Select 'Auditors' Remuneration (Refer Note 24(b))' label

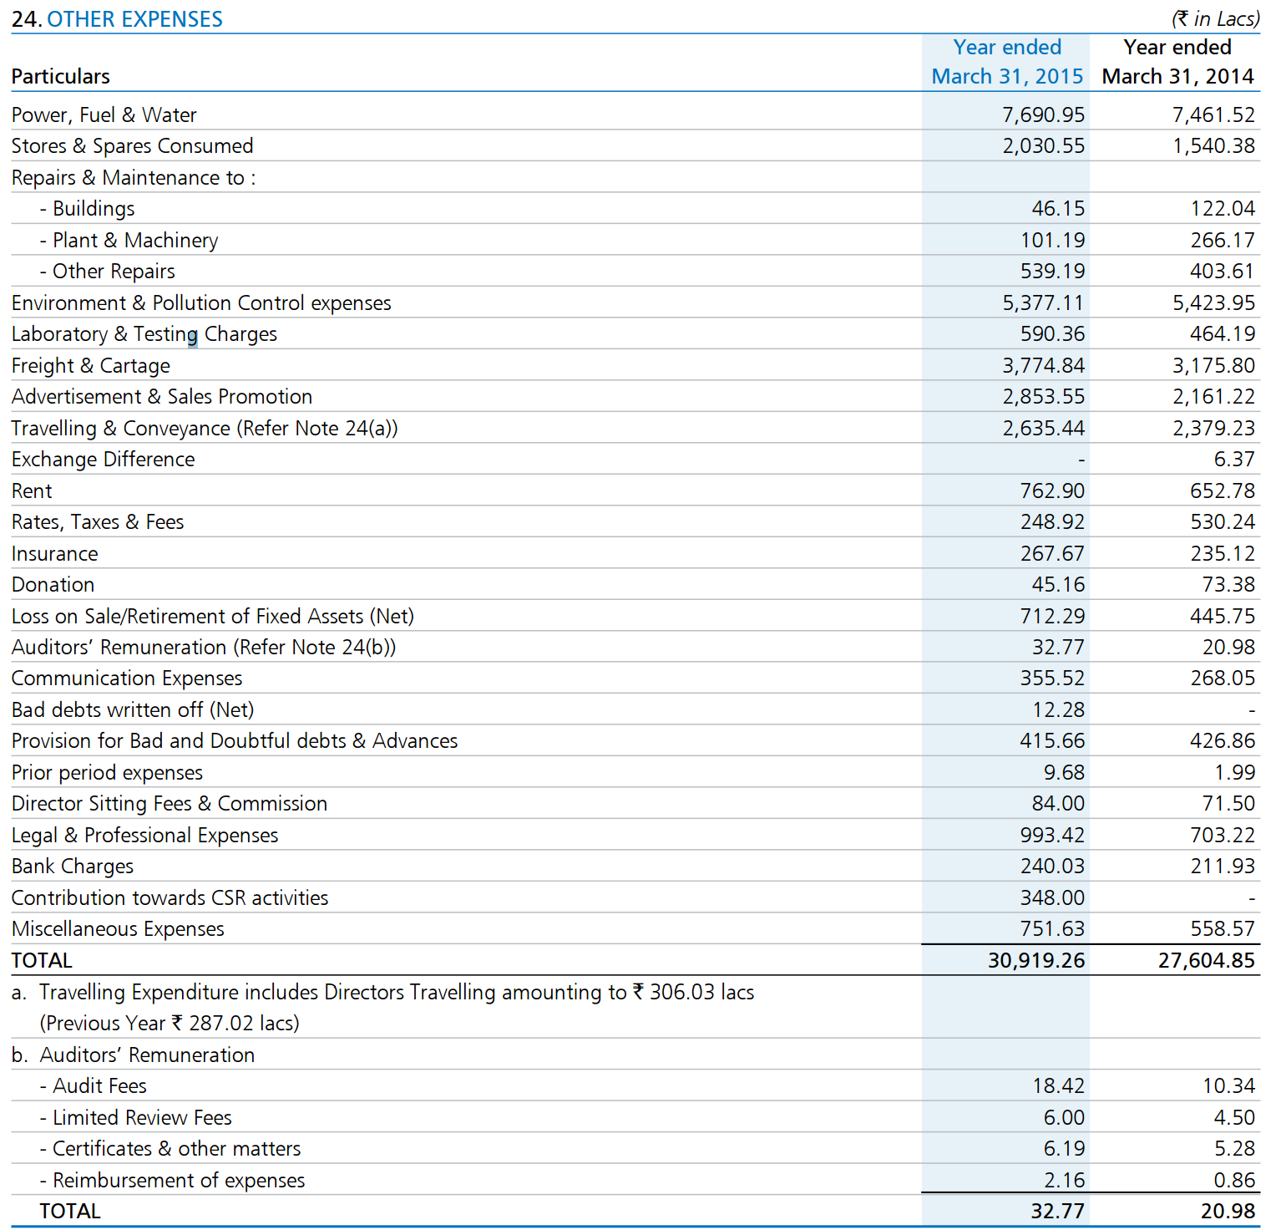click(x=204, y=647)
